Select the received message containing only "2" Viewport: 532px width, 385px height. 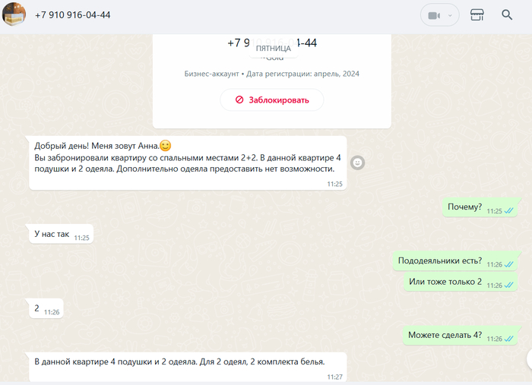[37, 309]
